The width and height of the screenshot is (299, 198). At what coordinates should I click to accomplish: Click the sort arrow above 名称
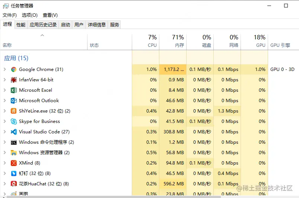42,35
